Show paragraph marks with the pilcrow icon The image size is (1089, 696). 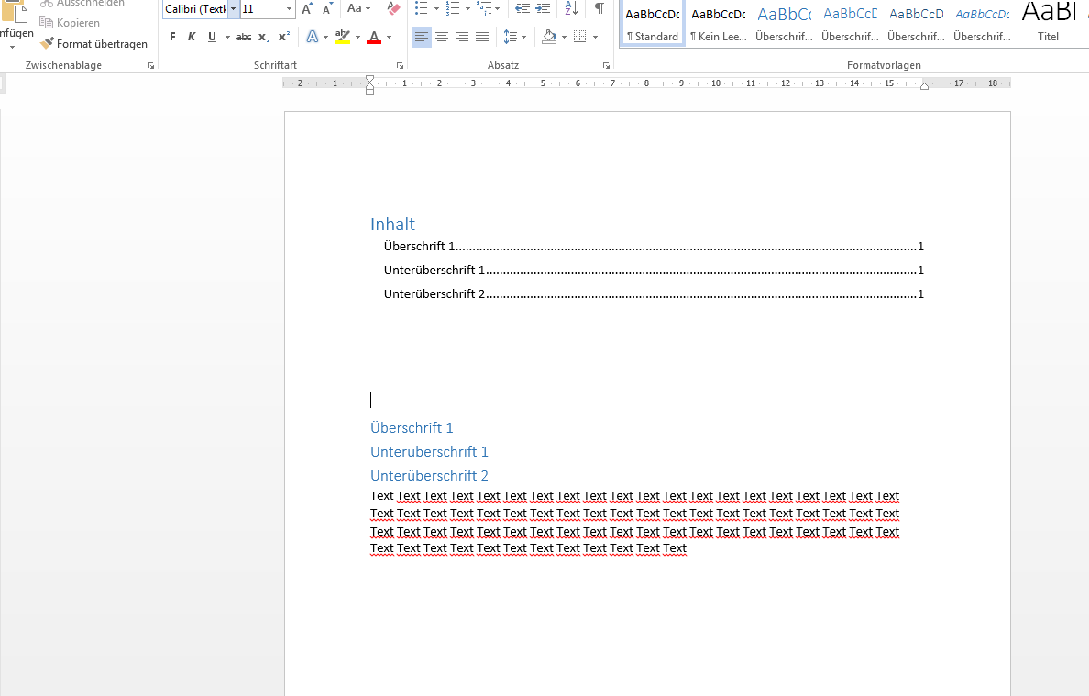coord(599,9)
